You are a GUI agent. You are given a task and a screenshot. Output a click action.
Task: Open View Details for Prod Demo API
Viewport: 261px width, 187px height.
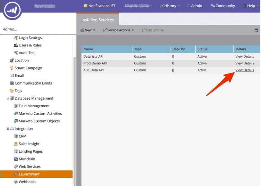point(245,63)
